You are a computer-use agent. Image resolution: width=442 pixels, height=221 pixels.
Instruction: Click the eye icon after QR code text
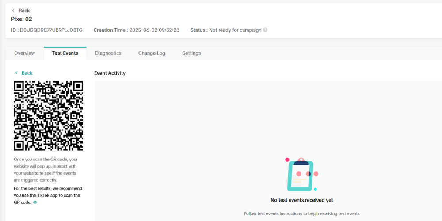(x=35, y=202)
